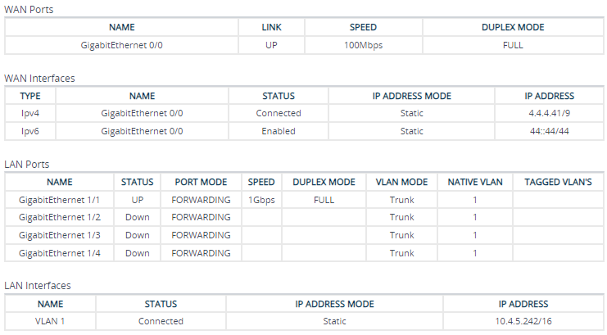Viewport: 607px width, 335px height.
Task: Select GigabitEthernet 1/2 LAN port row
Action: point(304,217)
